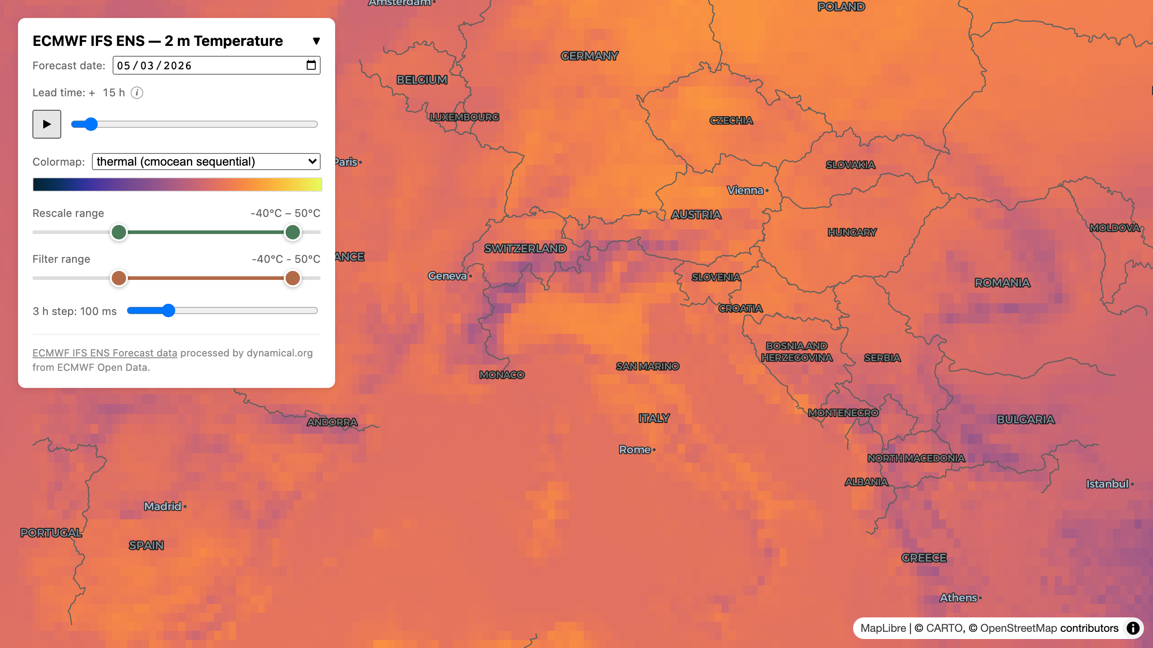Click the CROATIA map label
This screenshot has height=648, width=1153.
click(740, 308)
